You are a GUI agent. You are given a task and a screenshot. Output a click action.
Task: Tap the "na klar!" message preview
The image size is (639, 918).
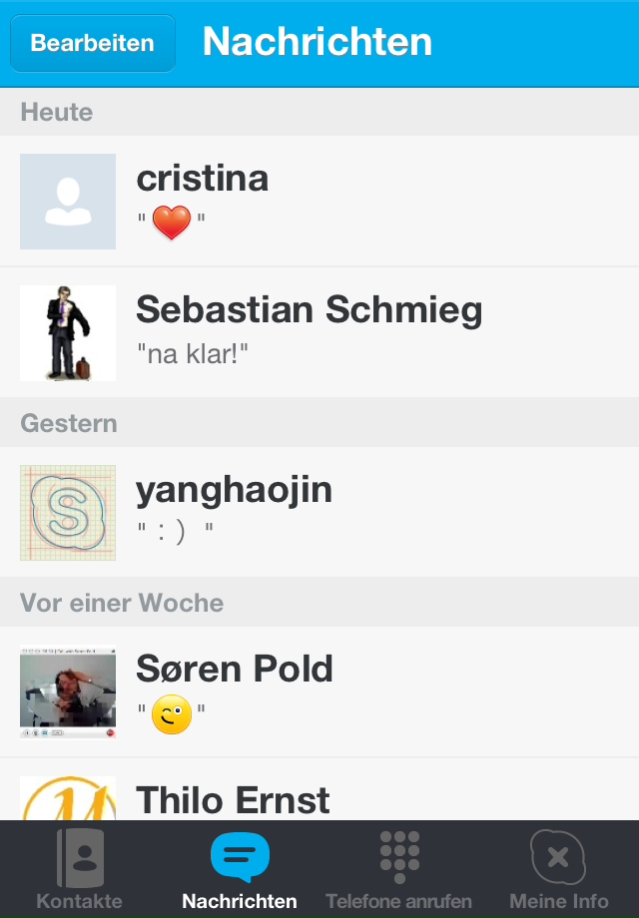point(193,353)
